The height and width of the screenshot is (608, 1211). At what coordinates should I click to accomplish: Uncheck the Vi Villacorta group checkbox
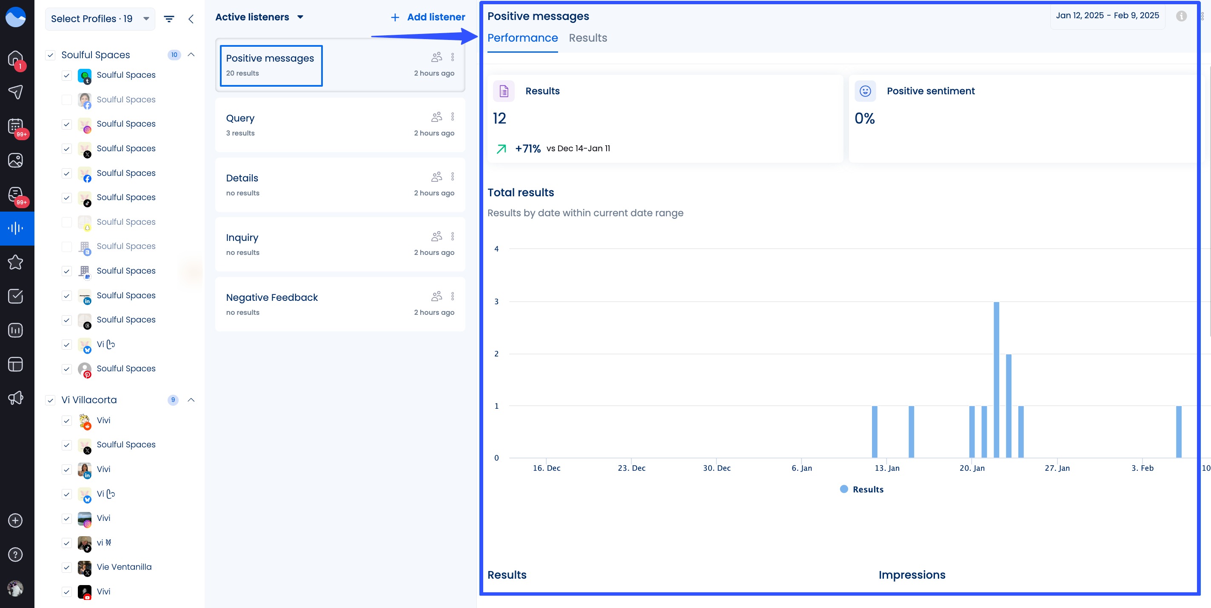click(50, 400)
